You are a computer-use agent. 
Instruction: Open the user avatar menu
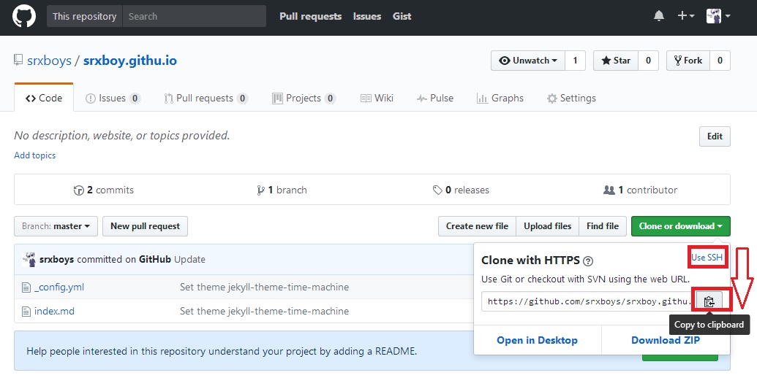pos(718,16)
